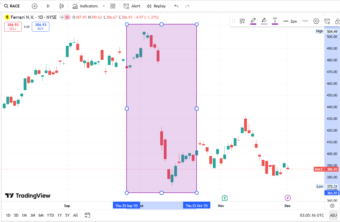Screen dimensions: 340x222
Task: Open the indicator templates grid icon
Action: [113, 6]
